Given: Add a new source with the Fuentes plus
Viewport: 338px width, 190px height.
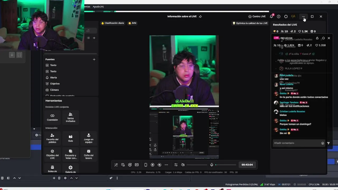Looking at the screenshot, I should 94,59.
